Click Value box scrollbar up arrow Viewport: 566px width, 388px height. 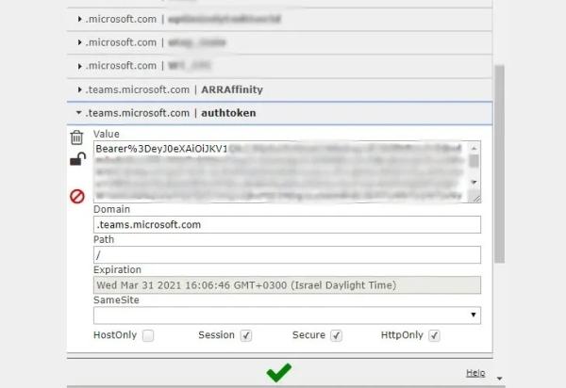[x=474, y=148]
